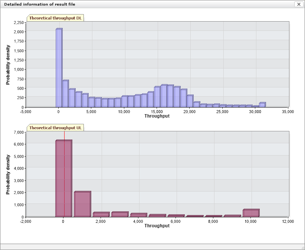The height and width of the screenshot is (250, 305).
Task: Click the UL chart 'Throughput' axis label
Action: (157, 226)
